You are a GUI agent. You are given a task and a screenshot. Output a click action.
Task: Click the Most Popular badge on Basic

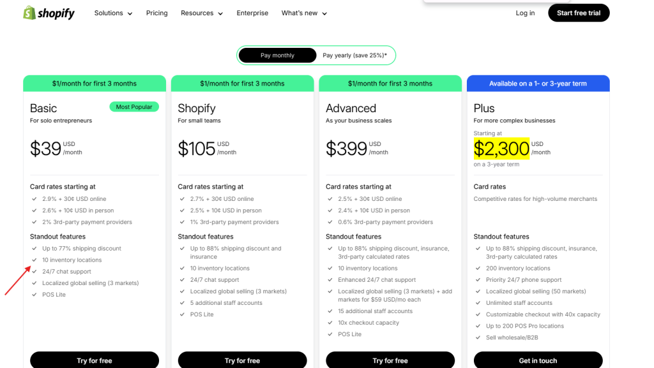point(134,107)
